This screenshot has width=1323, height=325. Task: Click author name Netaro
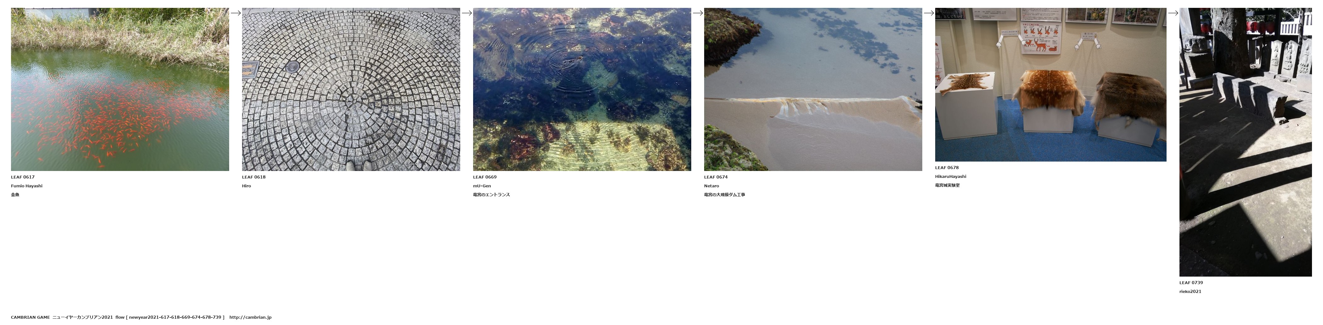pos(711,186)
